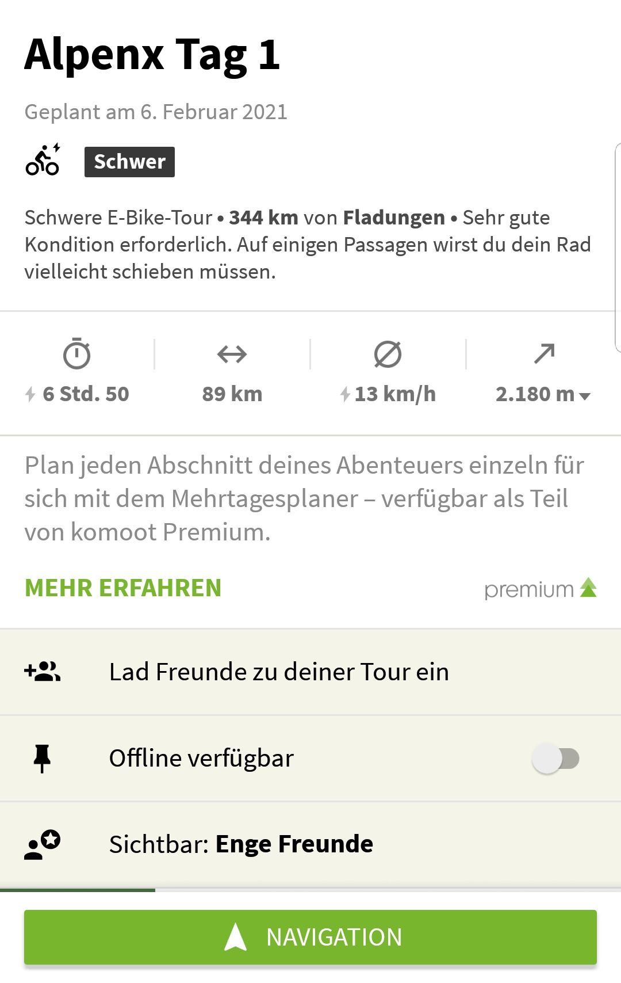Tap the add friends icon
Screen dimensions: 621x983
[43, 672]
